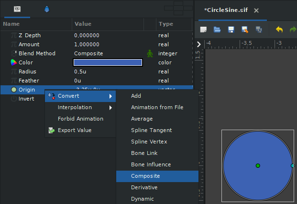Image resolution: width=297 pixels, height=204 pixels.
Task: Click the New file icon in toolbar
Action: 203,30
